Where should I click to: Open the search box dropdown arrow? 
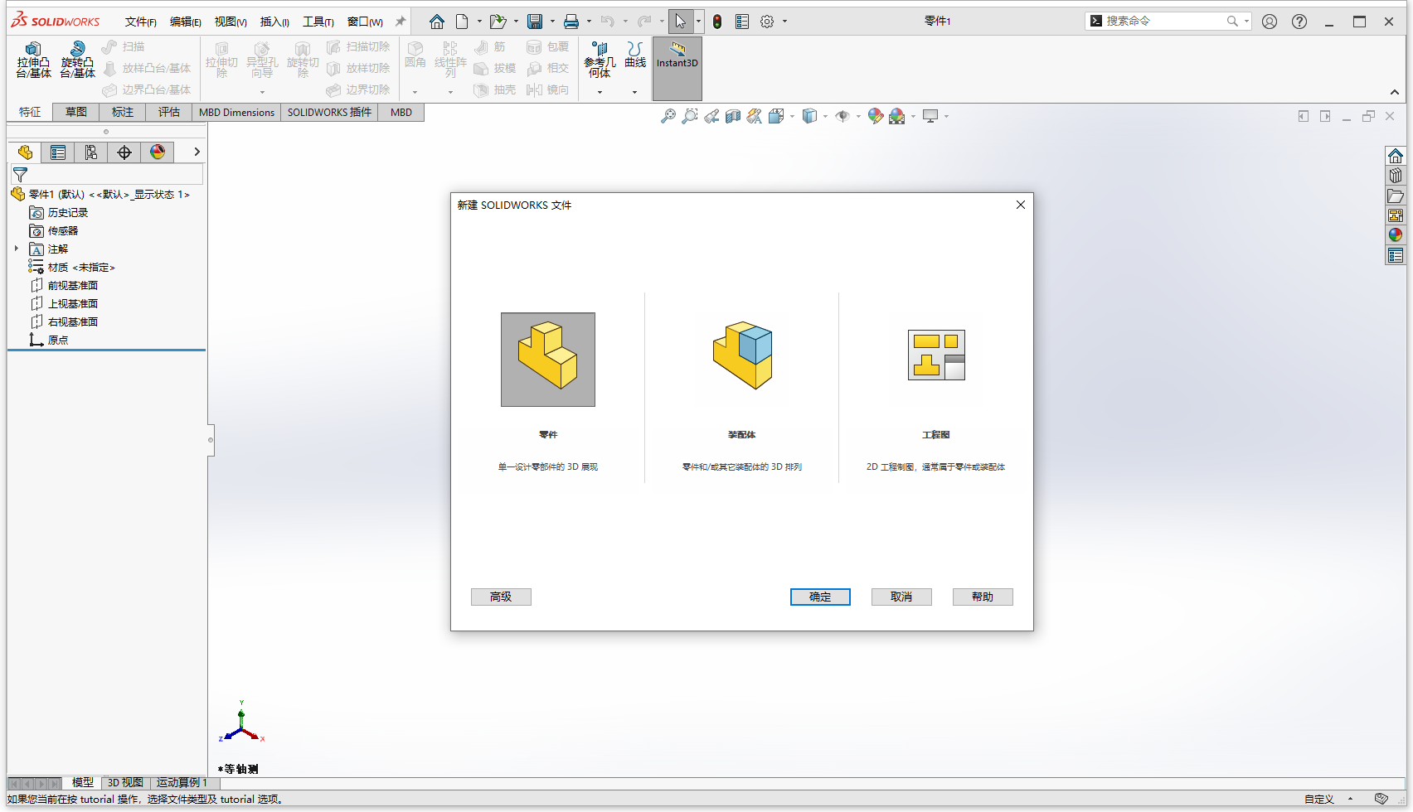1246,22
